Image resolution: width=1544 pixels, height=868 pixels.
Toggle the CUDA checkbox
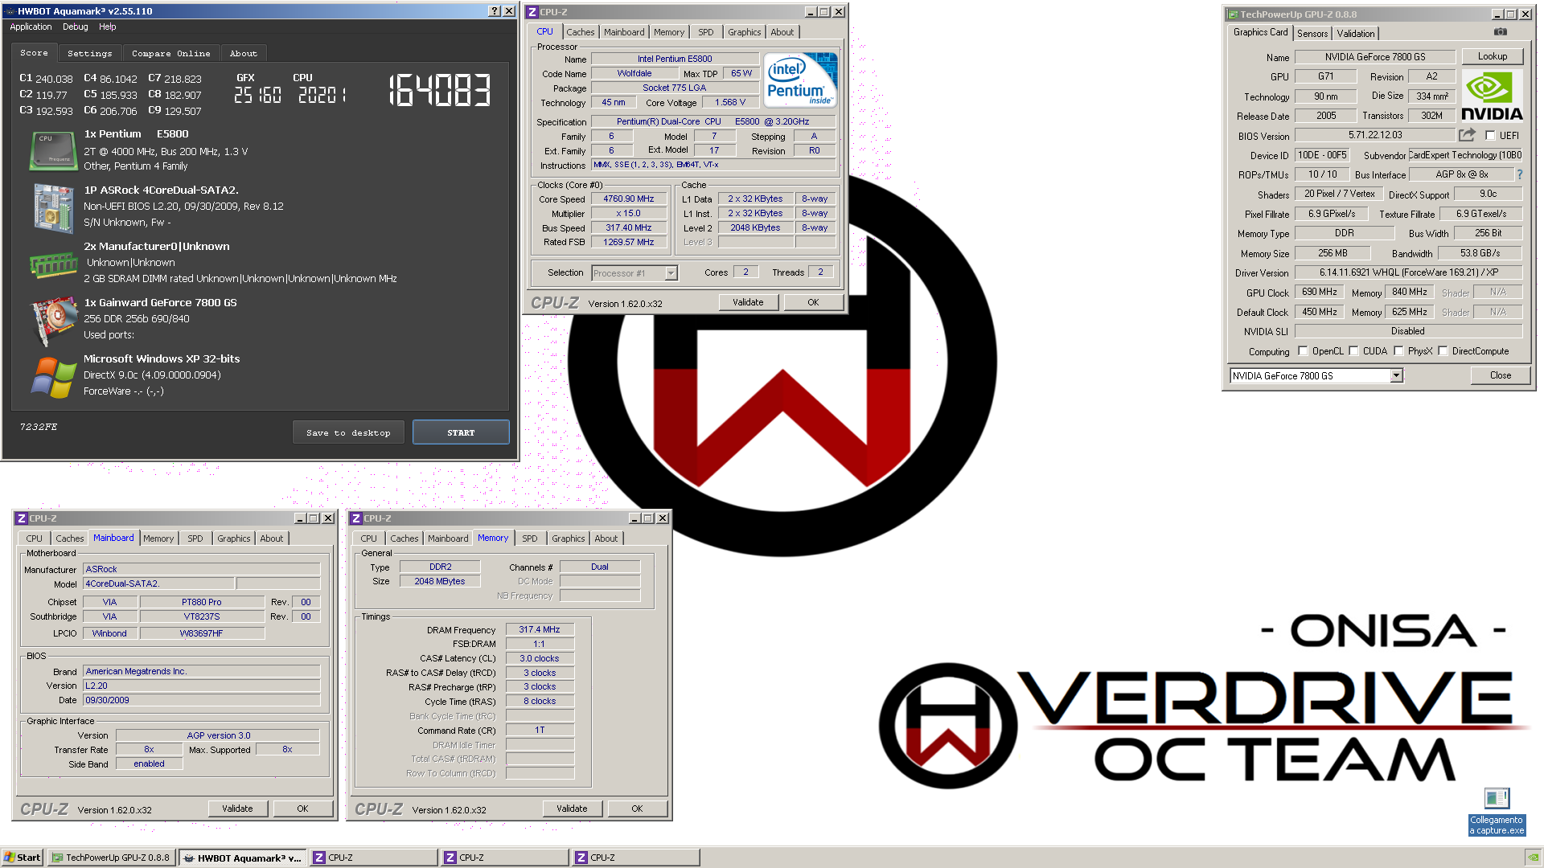click(x=1353, y=351)
